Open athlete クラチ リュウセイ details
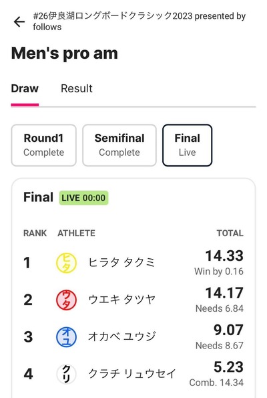Screen dimensions: 267x398 click(132, 374)
